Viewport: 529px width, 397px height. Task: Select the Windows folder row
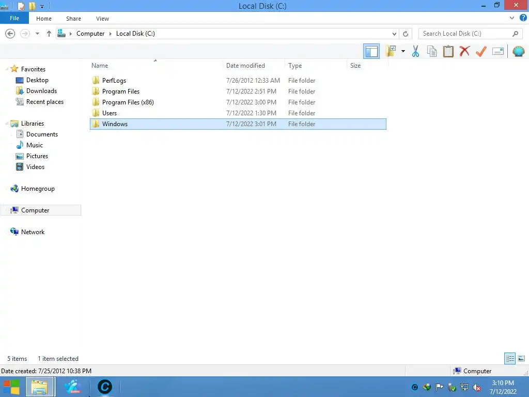[x=238, y=124]
